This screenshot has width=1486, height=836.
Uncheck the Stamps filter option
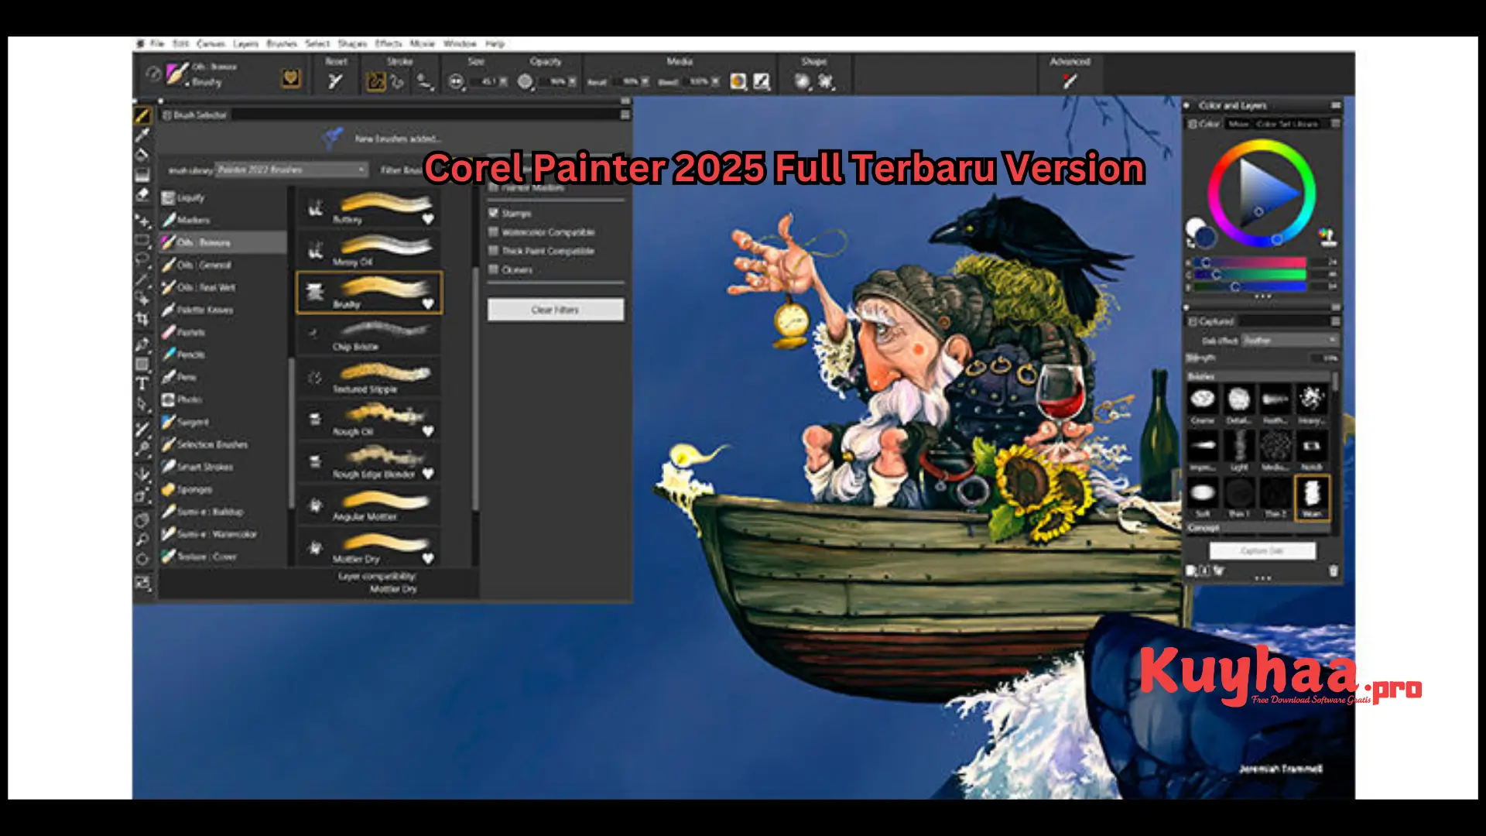(495, 214)
